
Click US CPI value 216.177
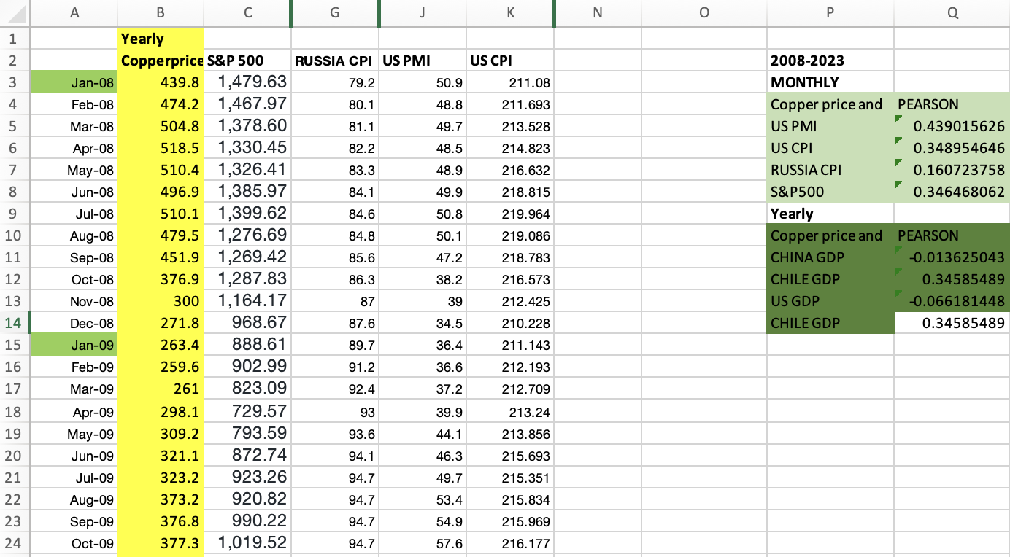coord(510,543)
